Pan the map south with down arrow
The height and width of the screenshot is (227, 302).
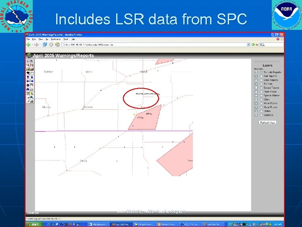click(x=32, y=77)
